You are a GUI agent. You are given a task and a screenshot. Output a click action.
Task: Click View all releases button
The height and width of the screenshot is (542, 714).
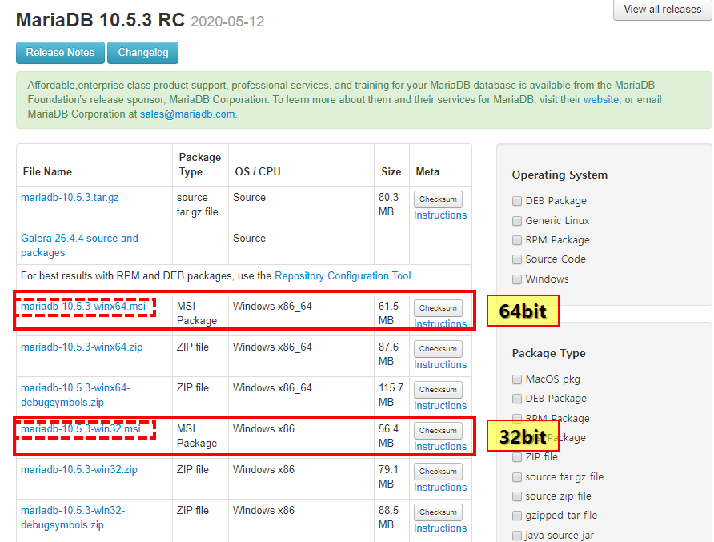coord(662,10)
